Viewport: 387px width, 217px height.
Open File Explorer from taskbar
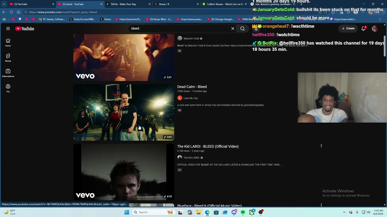click(199, 212)
